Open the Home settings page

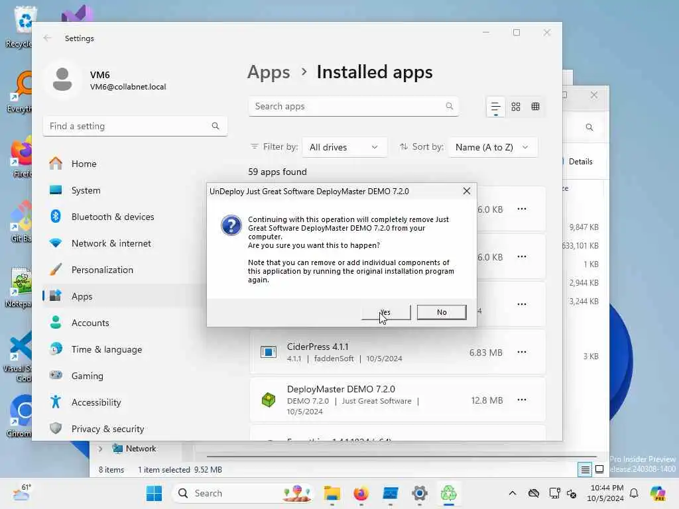84,164
